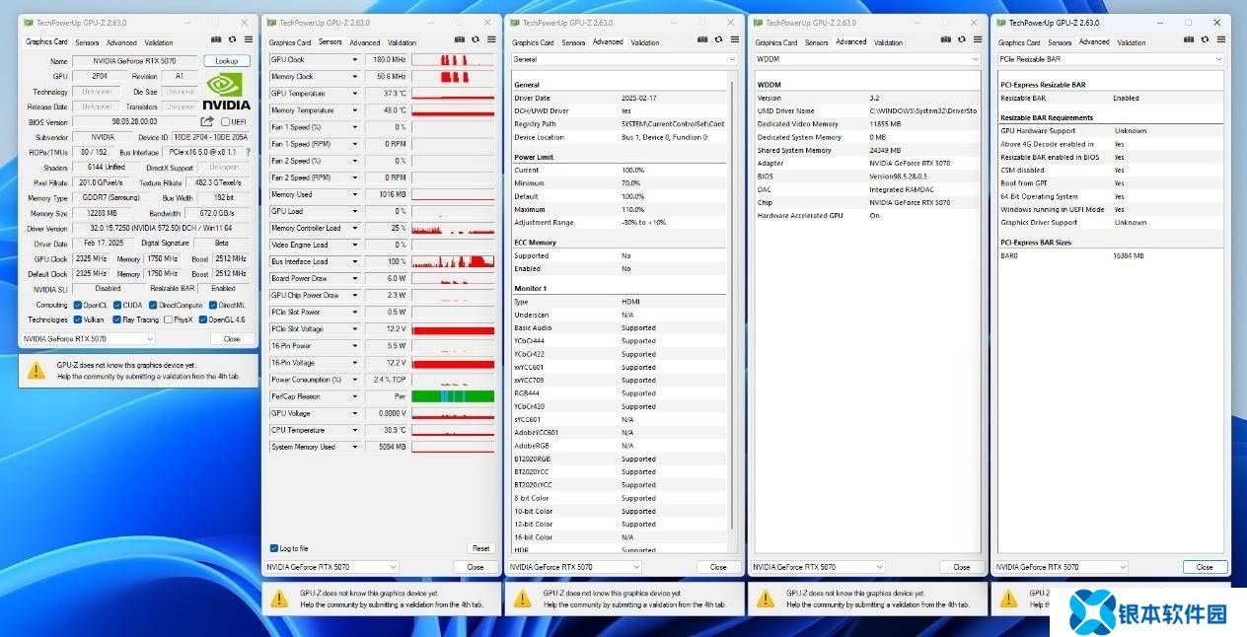This screenshot has height=637, width=1247.
Task: Open the PerfCap Reason sensor dropdown arrow
Action: click(355, 396)
